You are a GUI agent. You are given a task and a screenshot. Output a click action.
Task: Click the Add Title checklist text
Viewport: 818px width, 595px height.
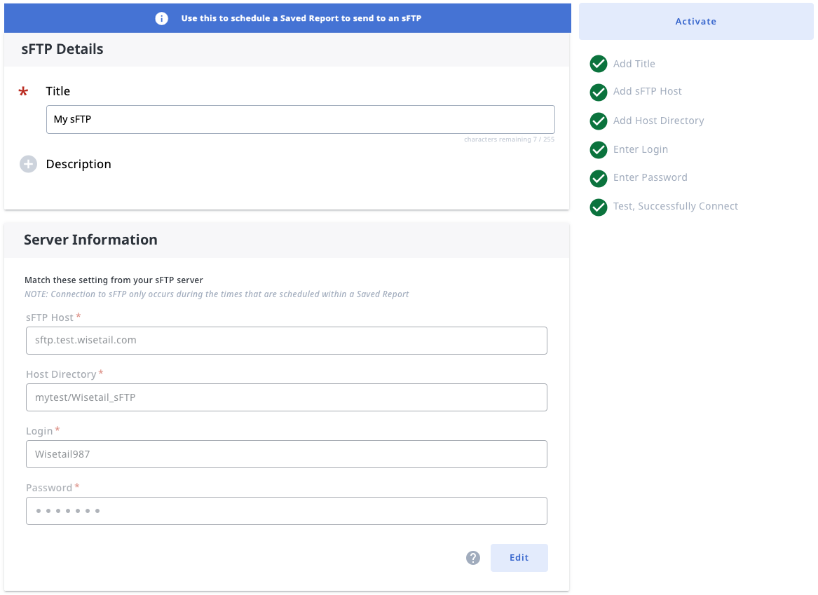pos(634,64)
